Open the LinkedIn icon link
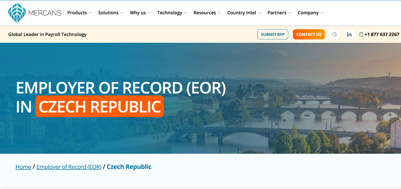 (349, 34)
